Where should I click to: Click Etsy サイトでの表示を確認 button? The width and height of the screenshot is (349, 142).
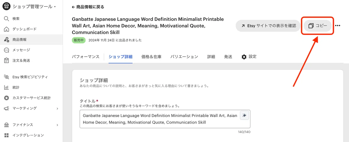pos(267,26)
